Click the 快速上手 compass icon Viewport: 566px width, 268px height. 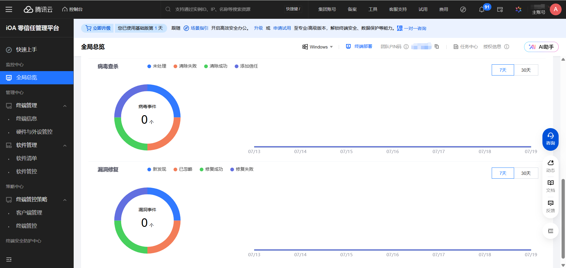coord(9,50)
